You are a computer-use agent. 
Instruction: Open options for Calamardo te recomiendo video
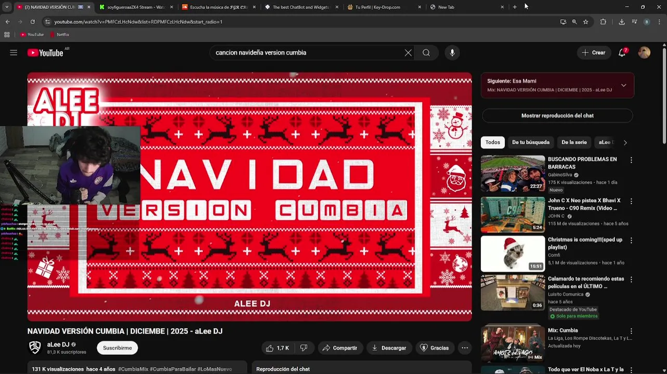click(631, 280)
